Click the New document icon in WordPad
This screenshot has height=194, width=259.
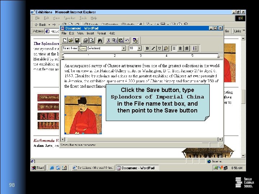65,40
